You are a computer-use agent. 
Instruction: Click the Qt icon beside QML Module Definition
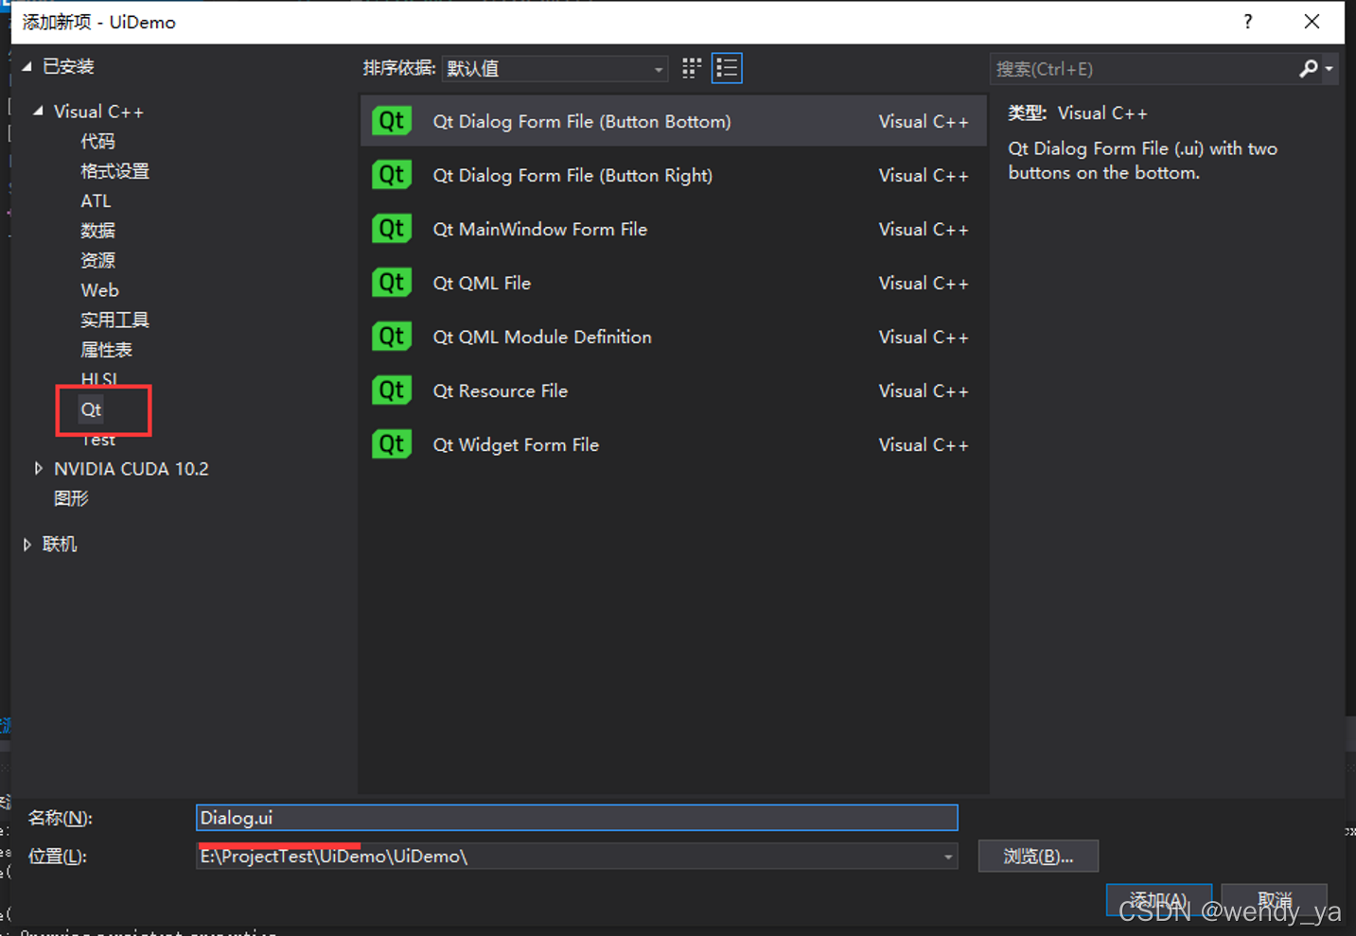click(392, 337)
